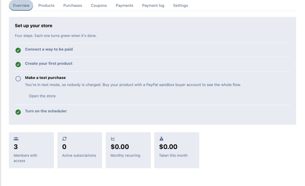Screen dimensions: 305x186
Task: Click the green check beside Connect a way to be paid
Action: pyautogui.click(x=18, y=50)
